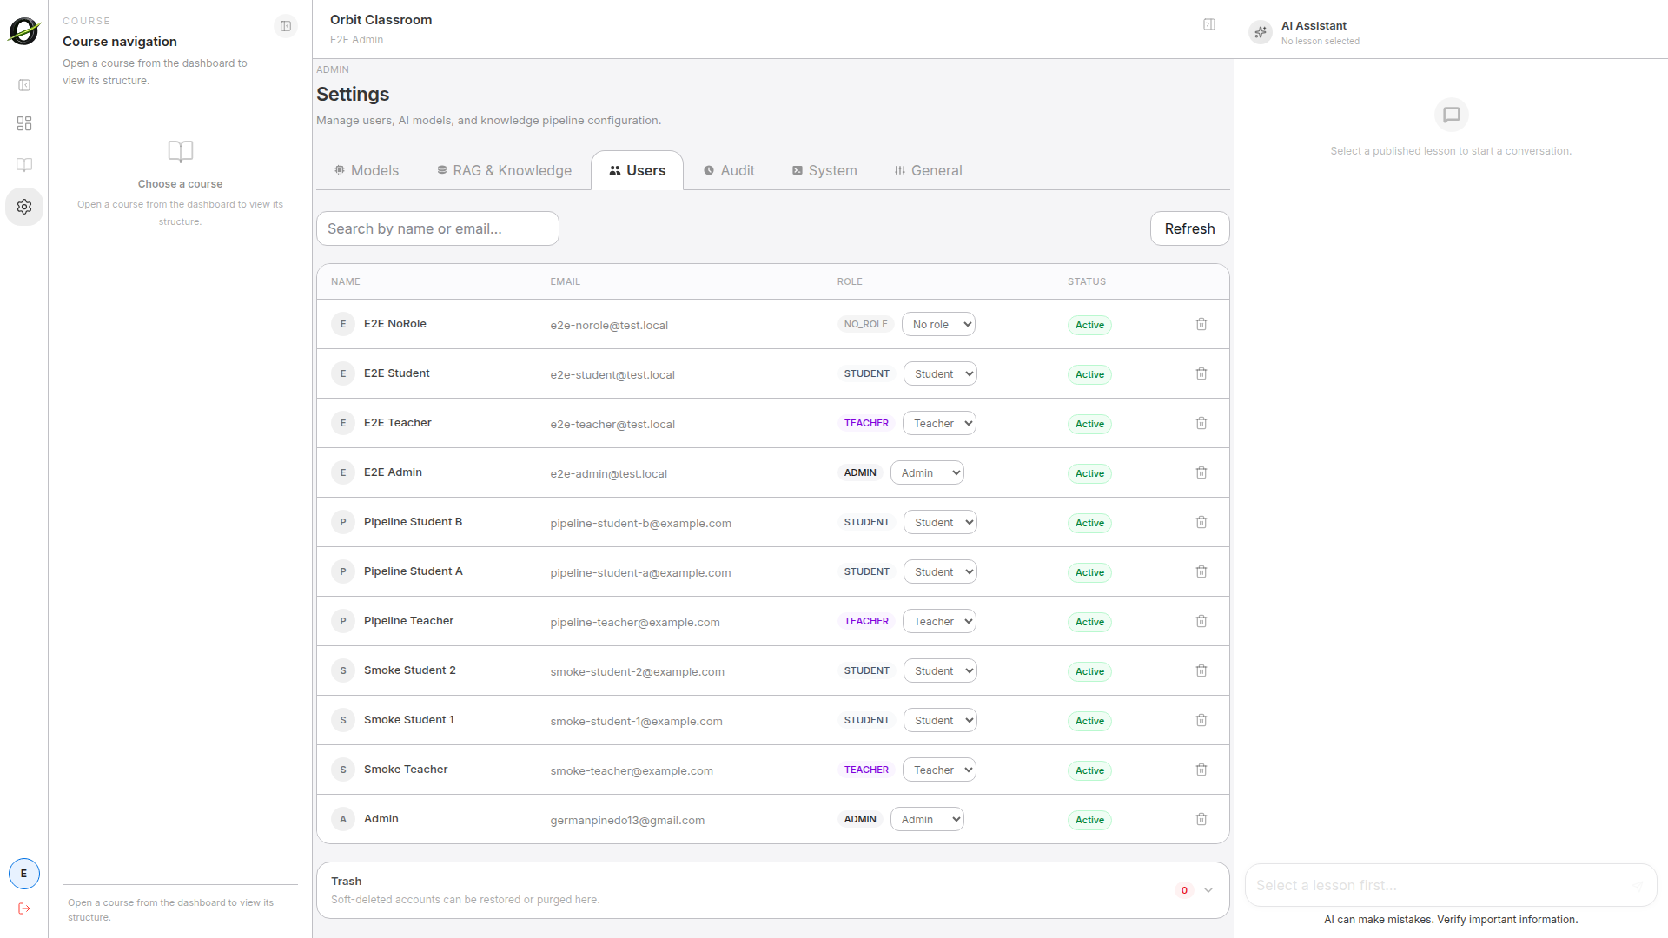
Task: Open role dropdown for Smoke Student 2
Action: coord(940,670)
